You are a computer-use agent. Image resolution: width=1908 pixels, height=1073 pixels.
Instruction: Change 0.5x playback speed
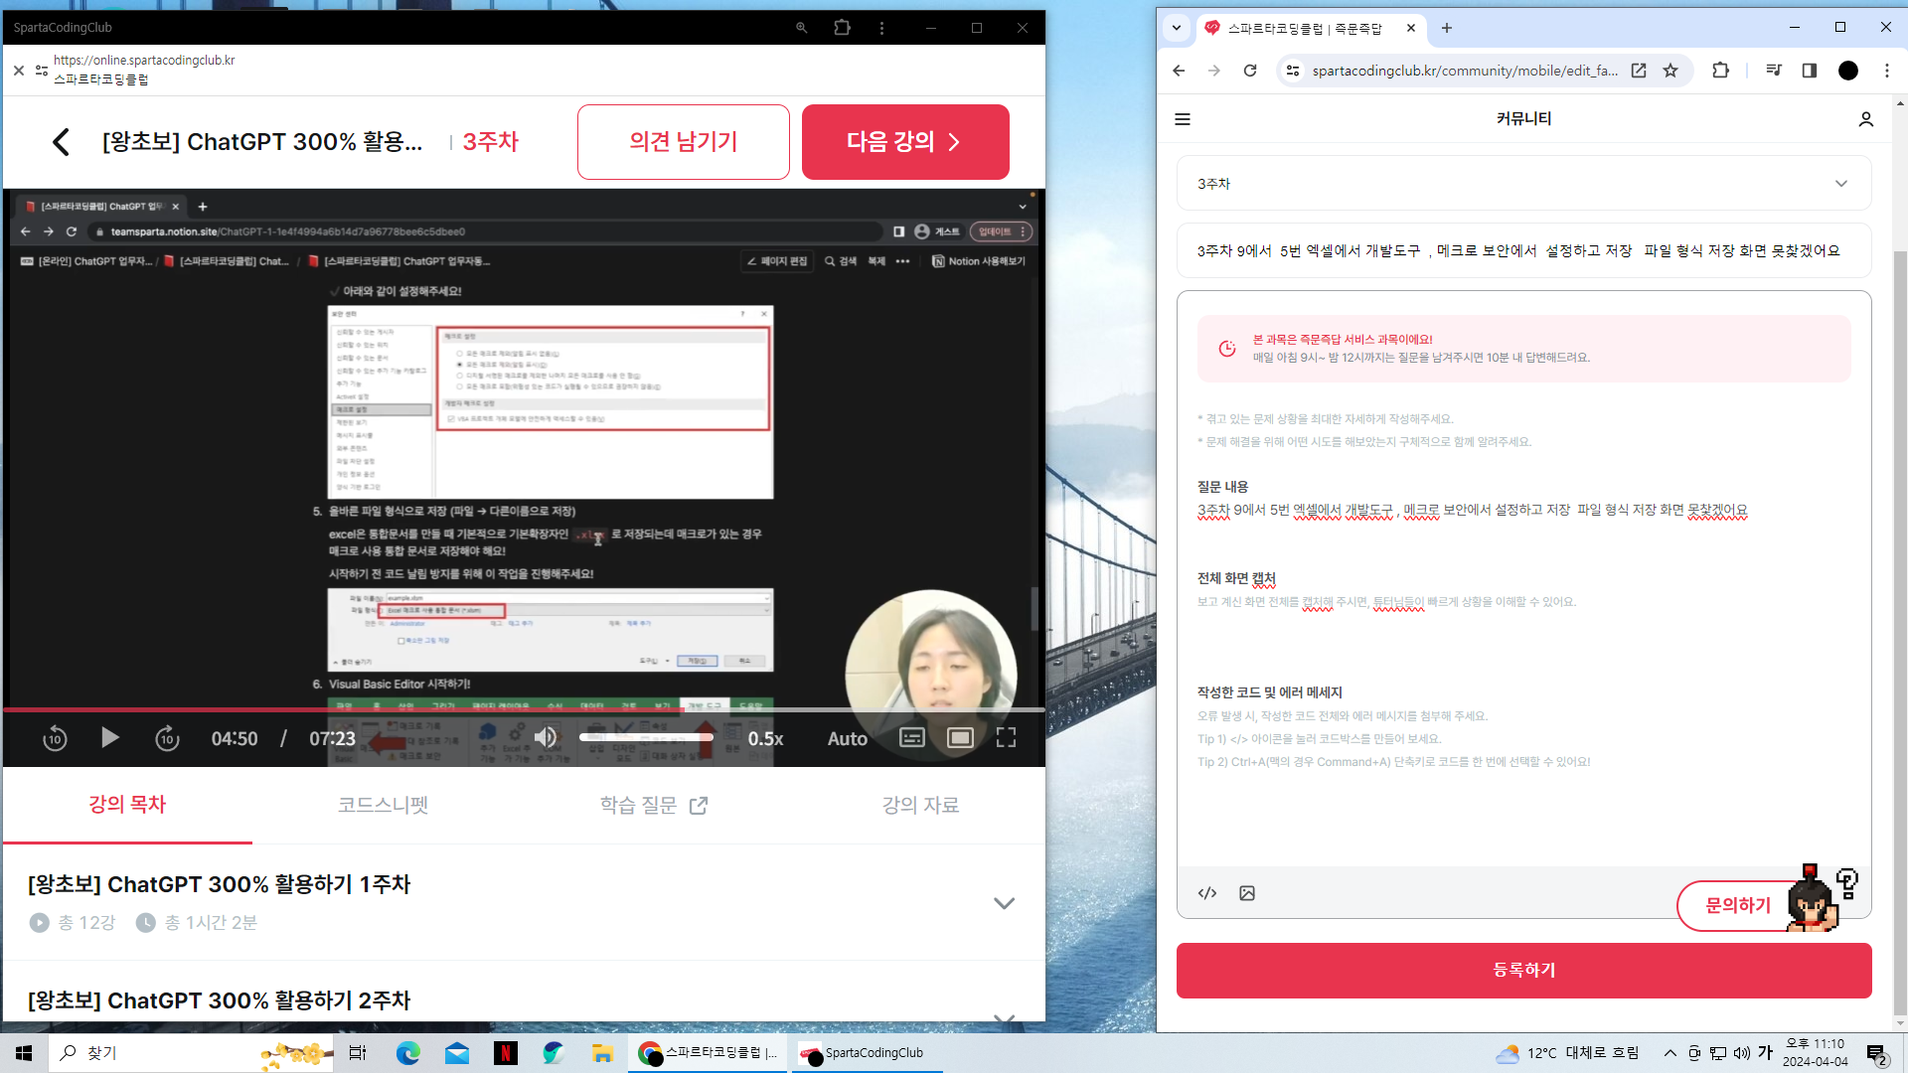(x=765, y=738)
